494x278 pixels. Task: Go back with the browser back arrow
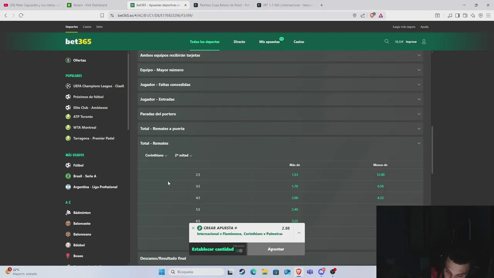pos(5,15)
